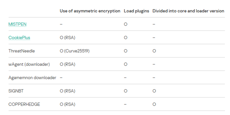
Task: Click the O (Curve25519) cell
Action: (x=75, y=51)
